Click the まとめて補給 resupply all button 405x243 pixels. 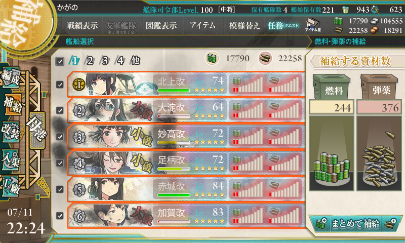pyautogui.click(x=355, y=223)
